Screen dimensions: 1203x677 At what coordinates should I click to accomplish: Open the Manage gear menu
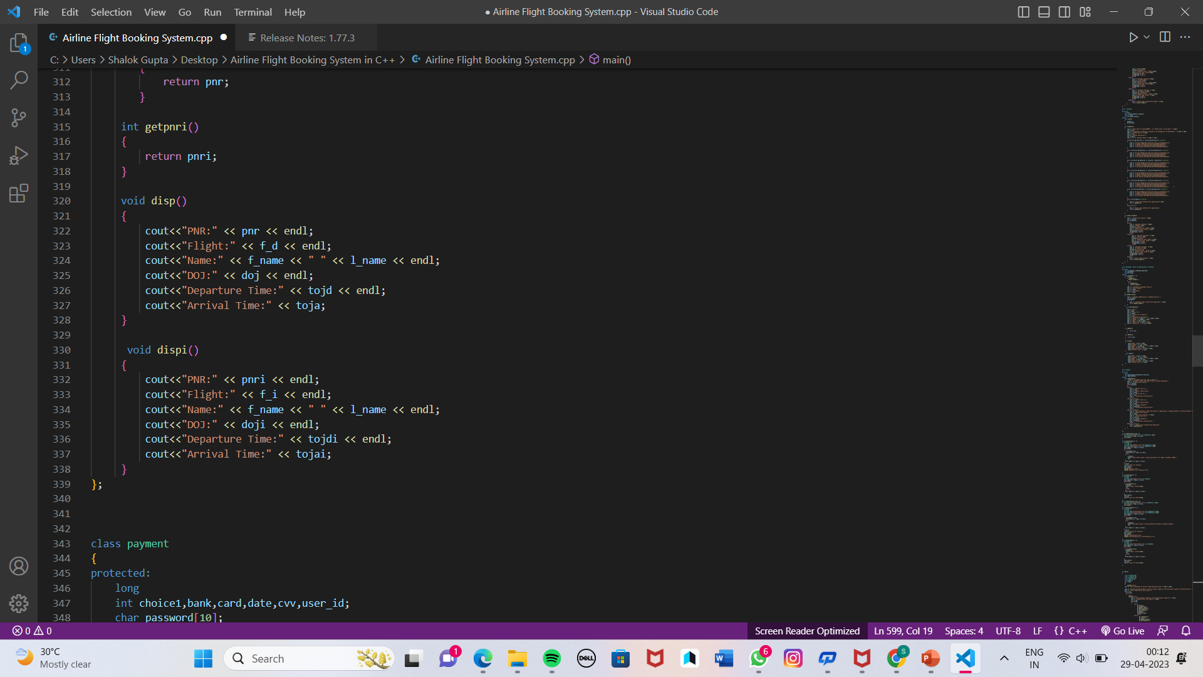(x=19, y=603)
